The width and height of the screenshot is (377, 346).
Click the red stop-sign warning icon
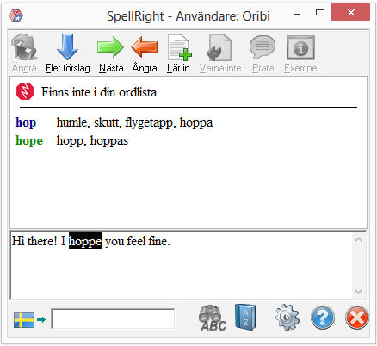coord(25,91)
